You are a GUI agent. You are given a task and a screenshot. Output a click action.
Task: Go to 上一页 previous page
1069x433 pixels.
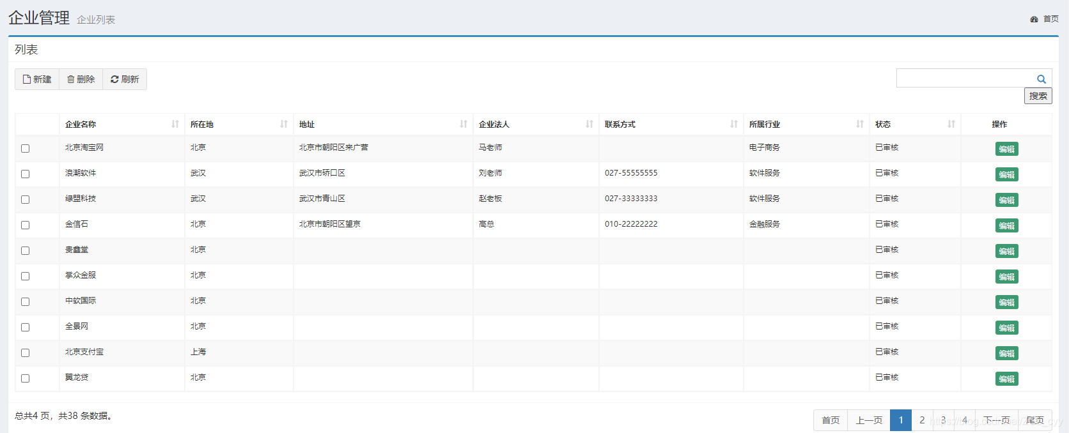(x=869, y=420)
